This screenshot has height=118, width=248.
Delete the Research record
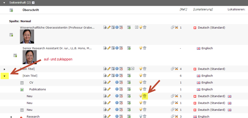pos(145,116)
